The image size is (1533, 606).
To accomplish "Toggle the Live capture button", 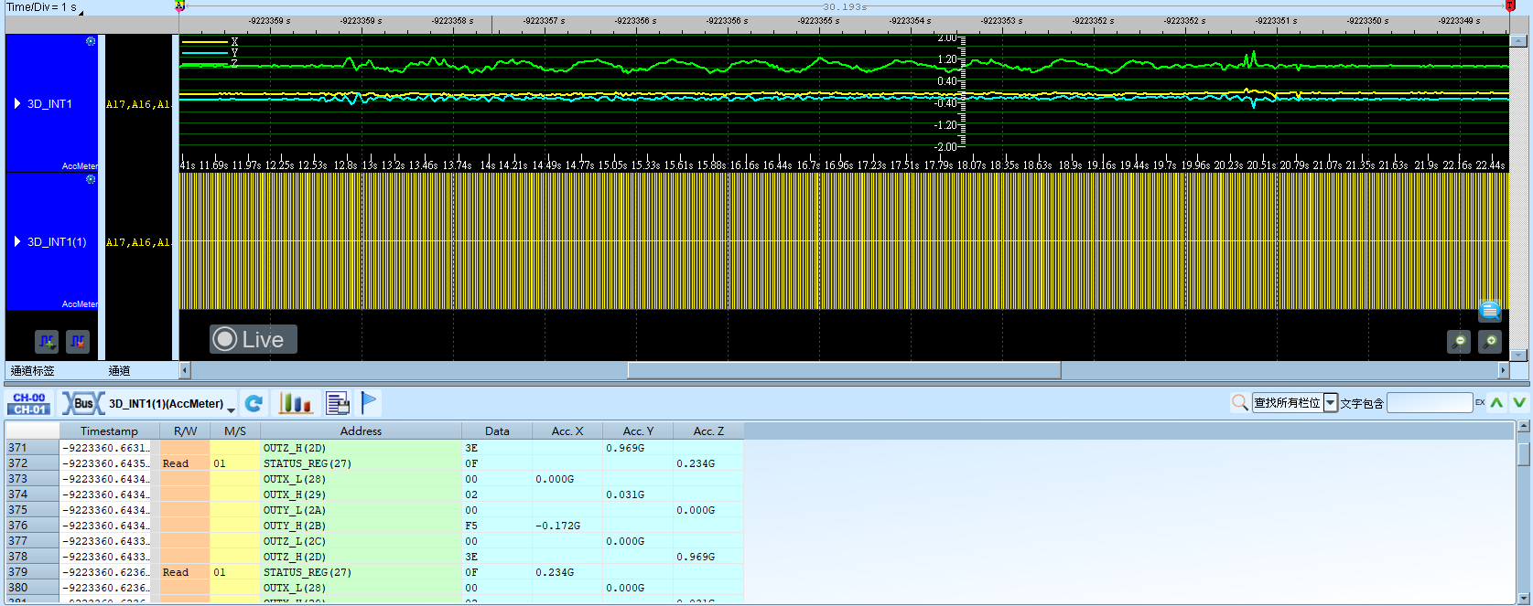I will tap(254, 339).
